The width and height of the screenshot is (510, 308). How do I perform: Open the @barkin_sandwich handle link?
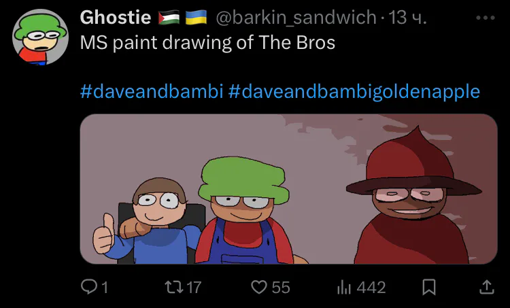tap(296, 17)
